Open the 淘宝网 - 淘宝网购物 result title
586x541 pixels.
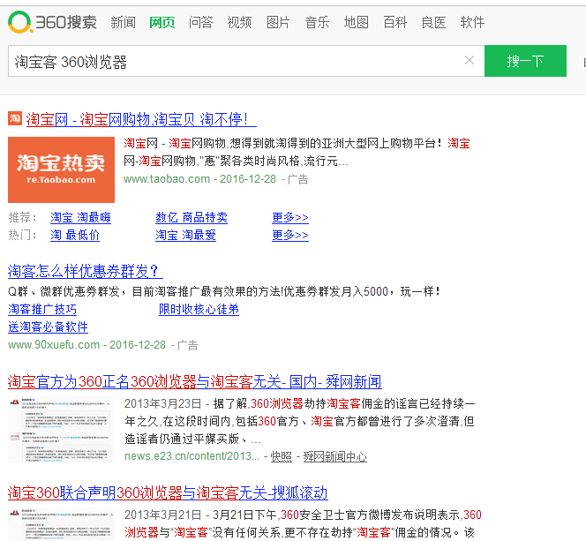coord(141,119)
